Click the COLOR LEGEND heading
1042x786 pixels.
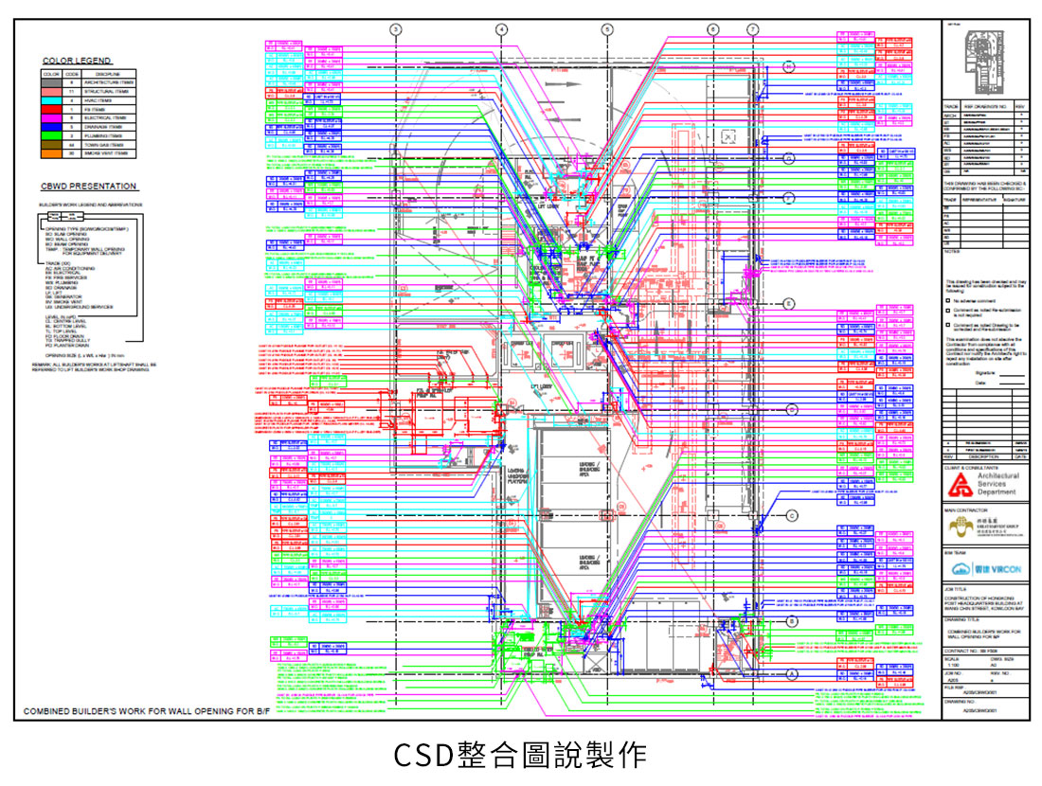coord(77,61)
